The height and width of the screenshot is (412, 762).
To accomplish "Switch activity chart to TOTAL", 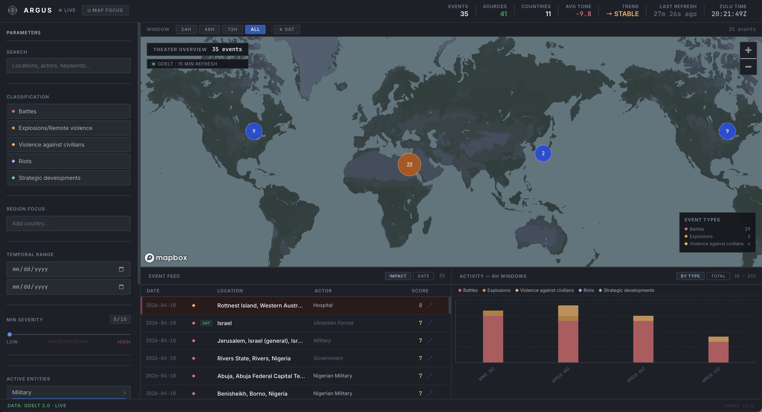I will 718,276.
